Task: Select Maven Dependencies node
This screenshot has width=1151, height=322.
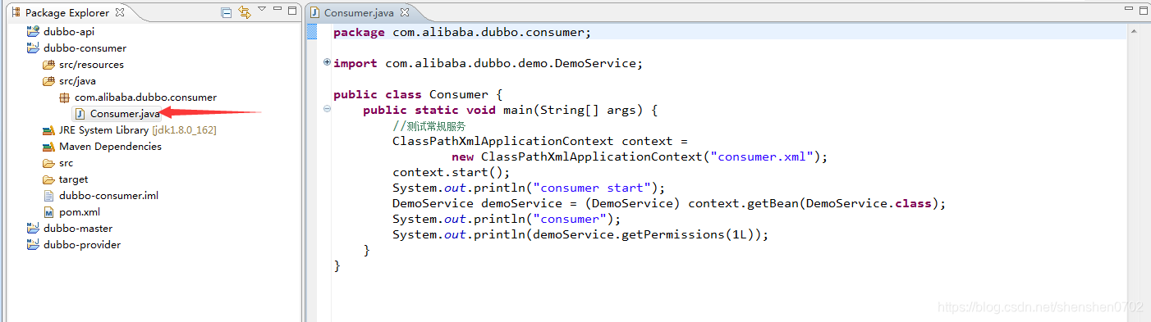Action: (x=110, y=147)
